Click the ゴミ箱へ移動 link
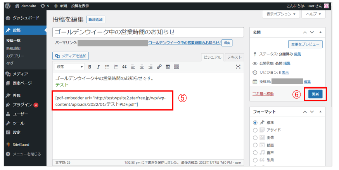Viewport: 339px width, 170px height. coord(263,94)
